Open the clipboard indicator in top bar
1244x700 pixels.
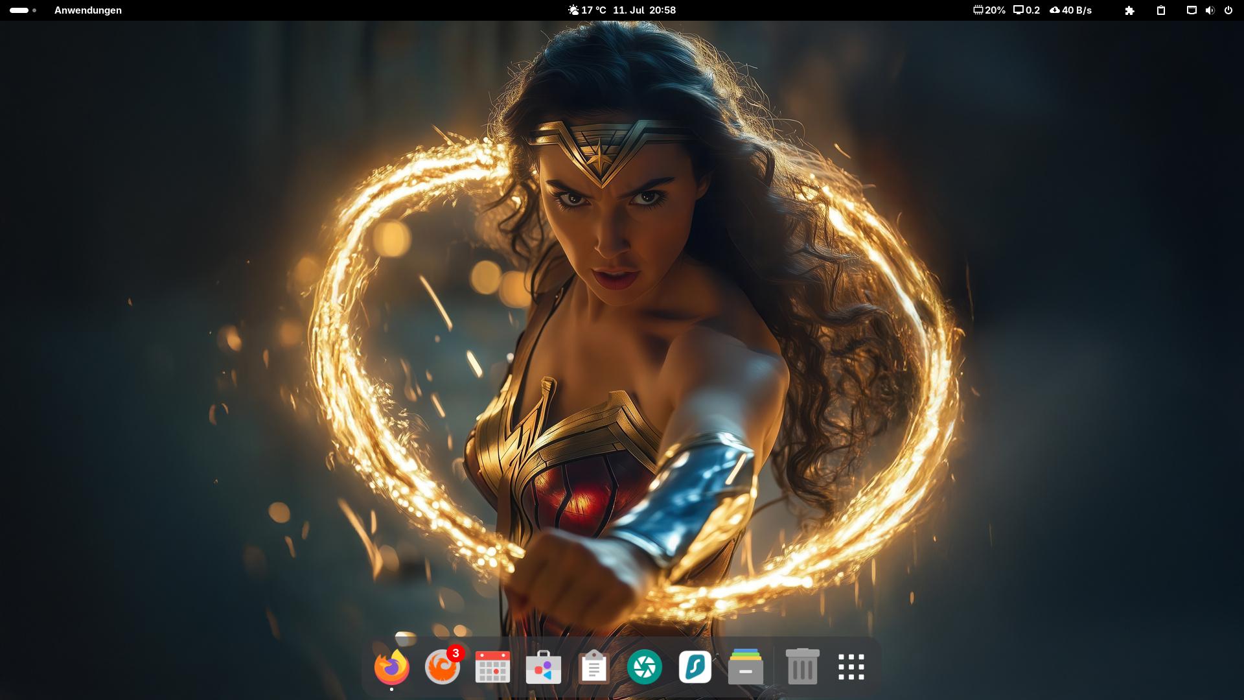click(x=1160, y=10)
